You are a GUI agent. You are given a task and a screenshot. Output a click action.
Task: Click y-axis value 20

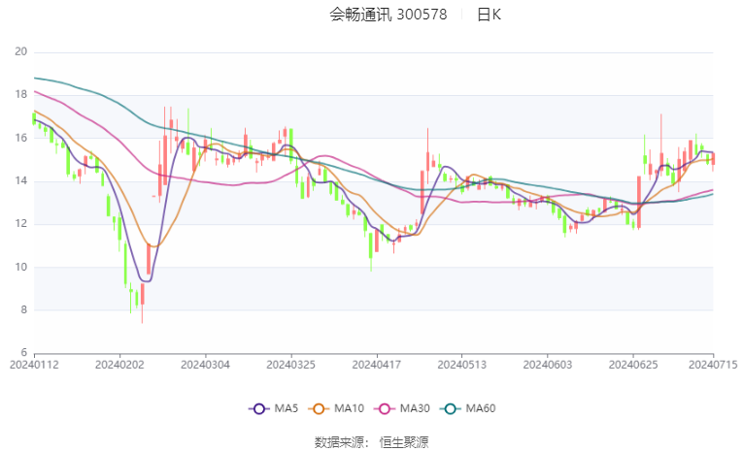(x=20, y=51)
